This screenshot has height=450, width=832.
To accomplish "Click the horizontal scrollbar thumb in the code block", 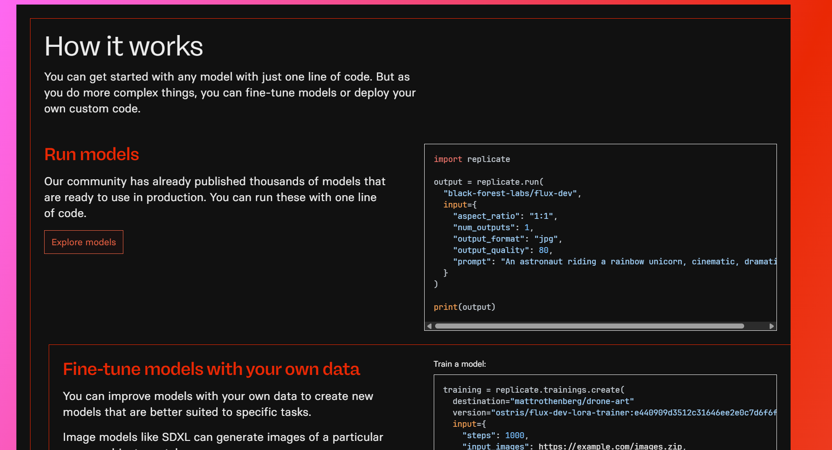I will click(x=589, y=326).
